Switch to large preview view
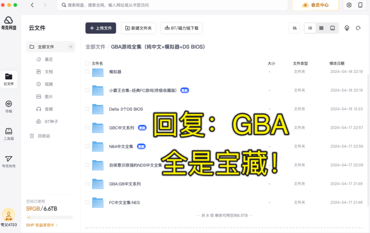This screenshot has height=233, width=370. click(x=333, y=28)
